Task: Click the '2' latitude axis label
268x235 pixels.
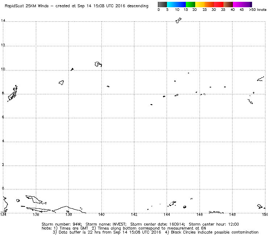Action: pyautogui.click(x=3, y=165)
